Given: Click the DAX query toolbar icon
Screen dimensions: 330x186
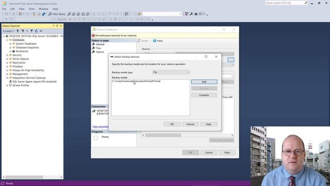Looking at the screenshot, I should pyautogui.click(x=88, y=14).
